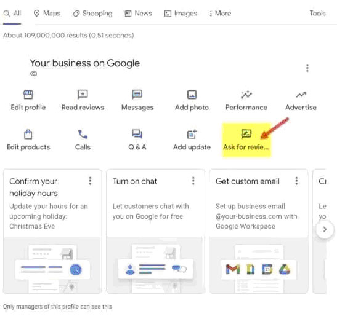Viewport: 337px width, 319px height.
Task: Click the Edit products label
Action: (x=28, y=147)
